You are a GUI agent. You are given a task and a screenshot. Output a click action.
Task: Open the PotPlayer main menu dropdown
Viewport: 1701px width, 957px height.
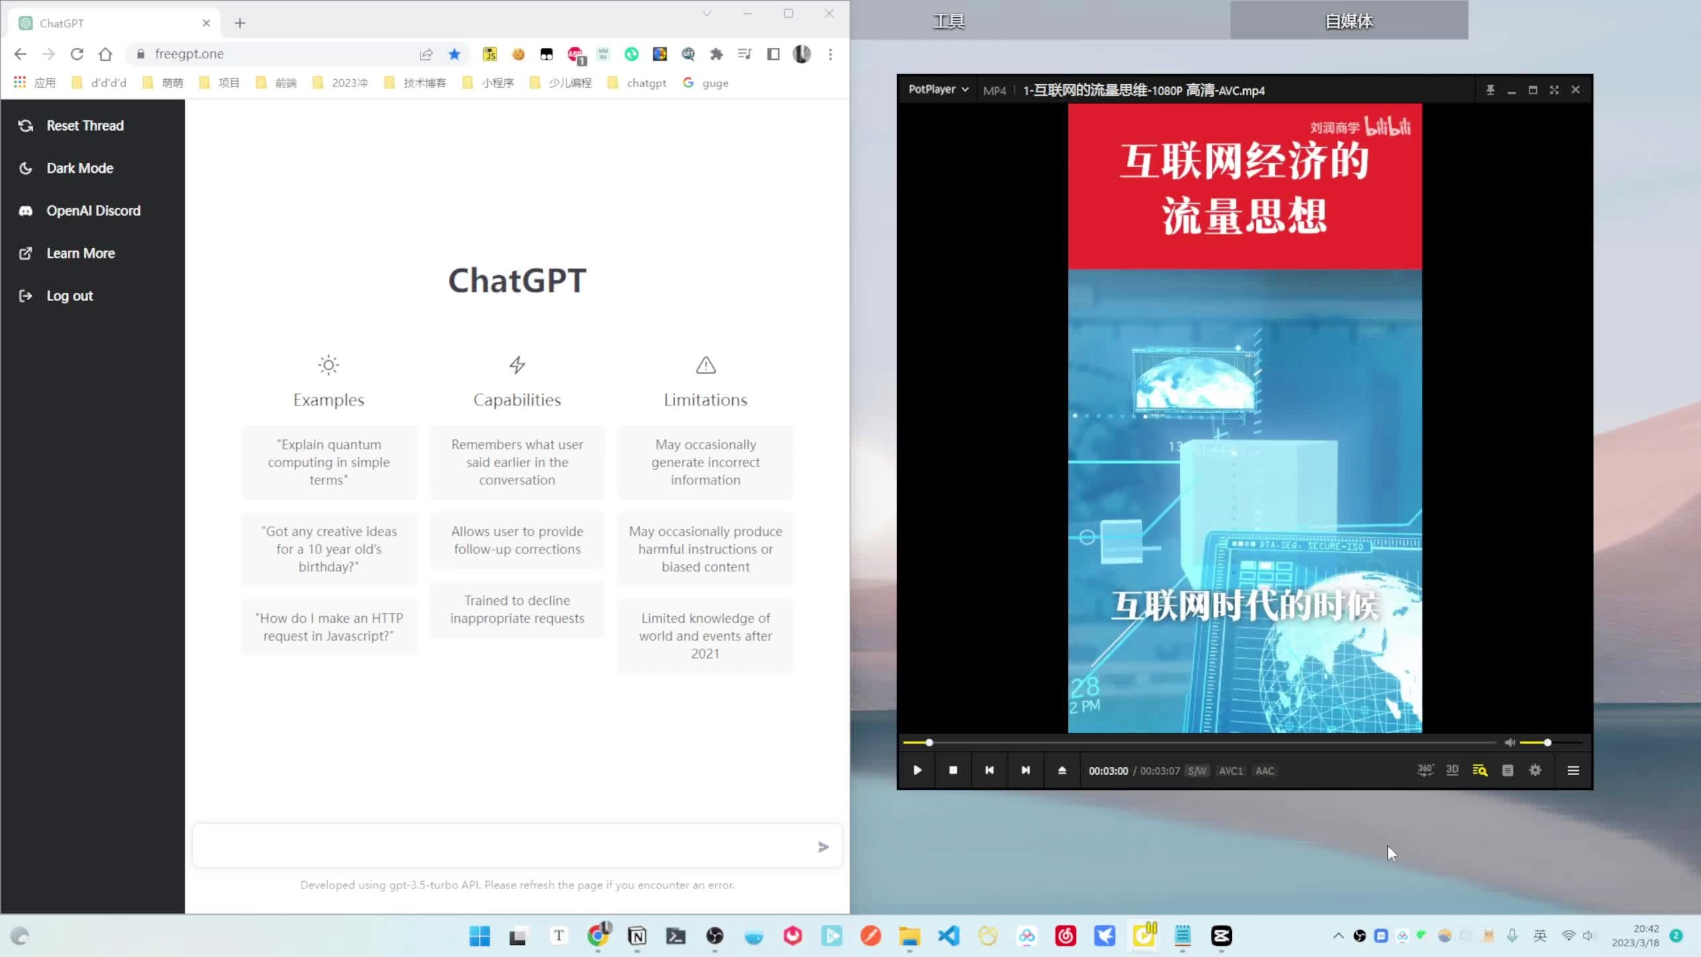click(x=938, y=89)
